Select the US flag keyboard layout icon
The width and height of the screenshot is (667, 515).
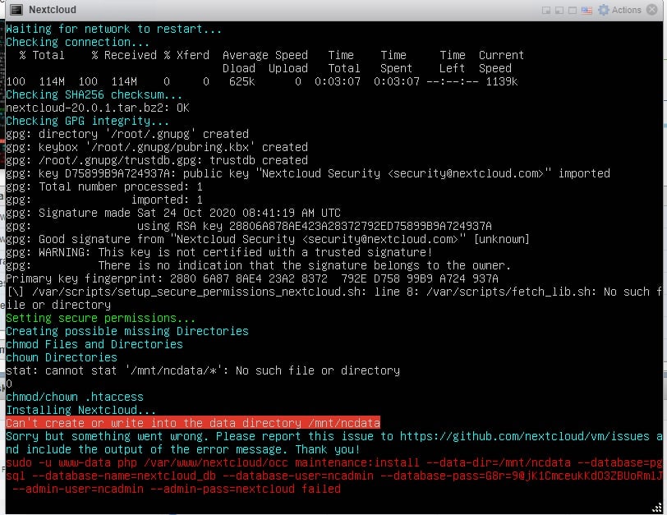pyautogui.click(x=586, y=10)
